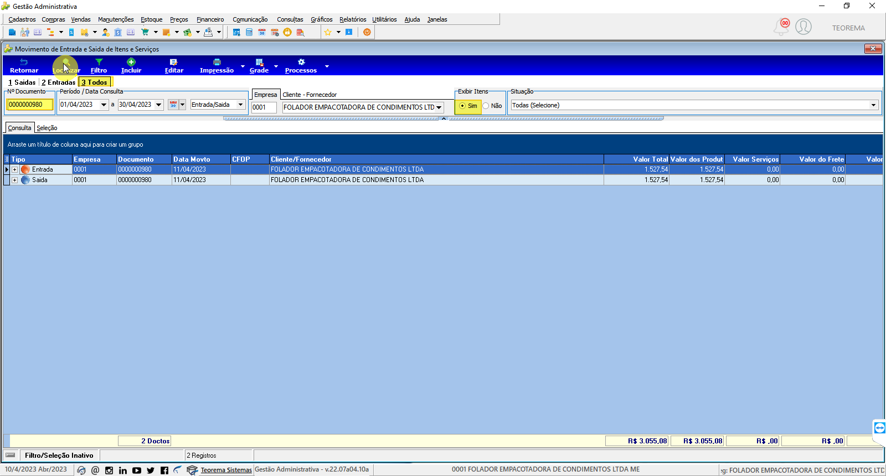Expand the Saida row plus box
This screenshot has height=476, width=886.
click(15, 180)
